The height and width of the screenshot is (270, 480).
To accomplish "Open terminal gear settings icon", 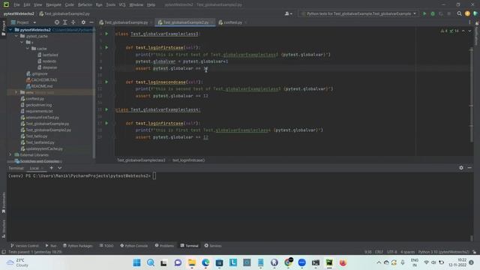I will tap(461, 168).
